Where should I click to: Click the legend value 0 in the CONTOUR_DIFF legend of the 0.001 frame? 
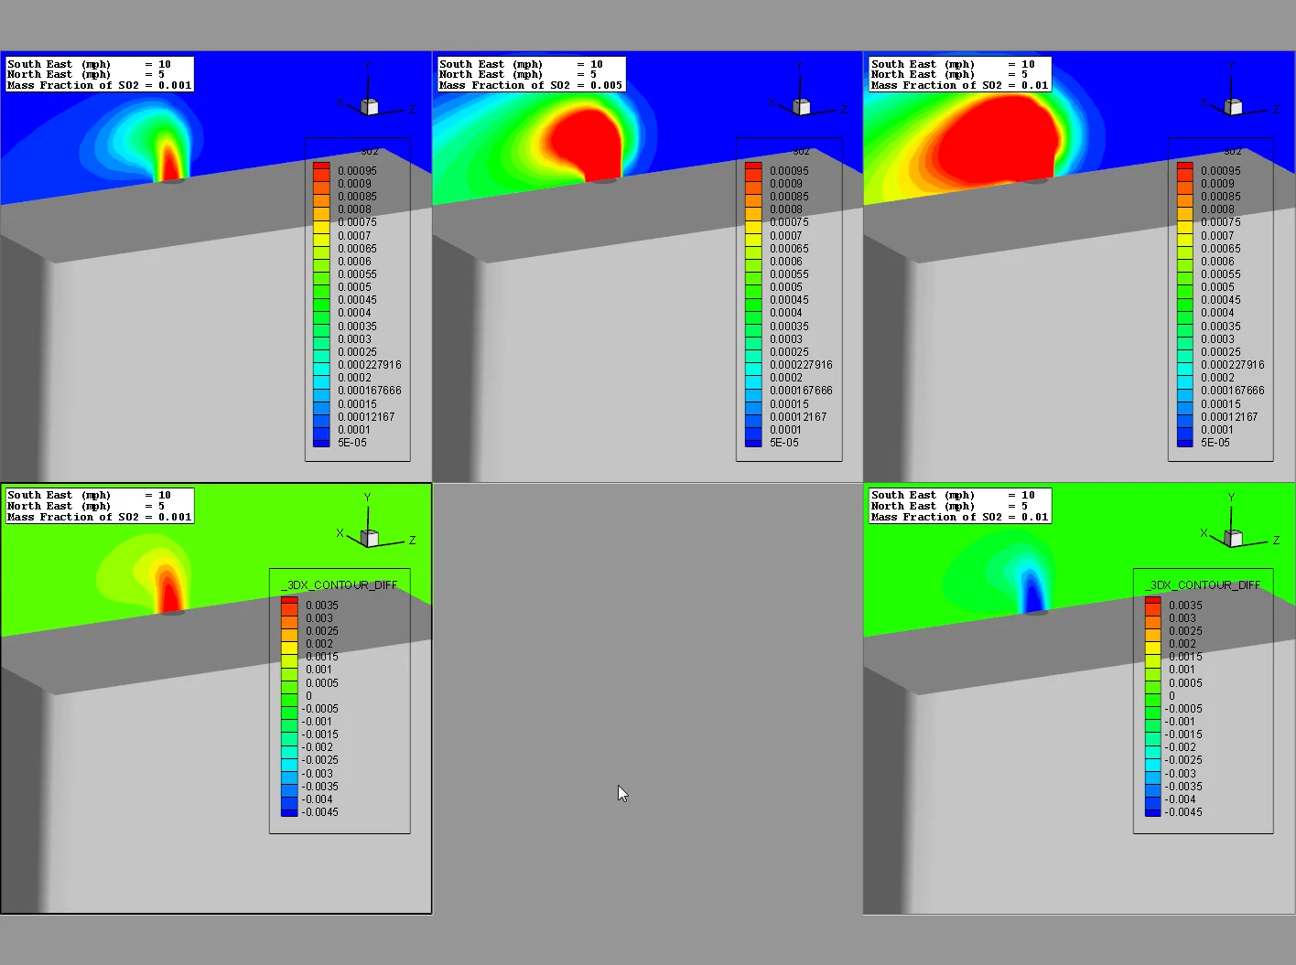309,696
